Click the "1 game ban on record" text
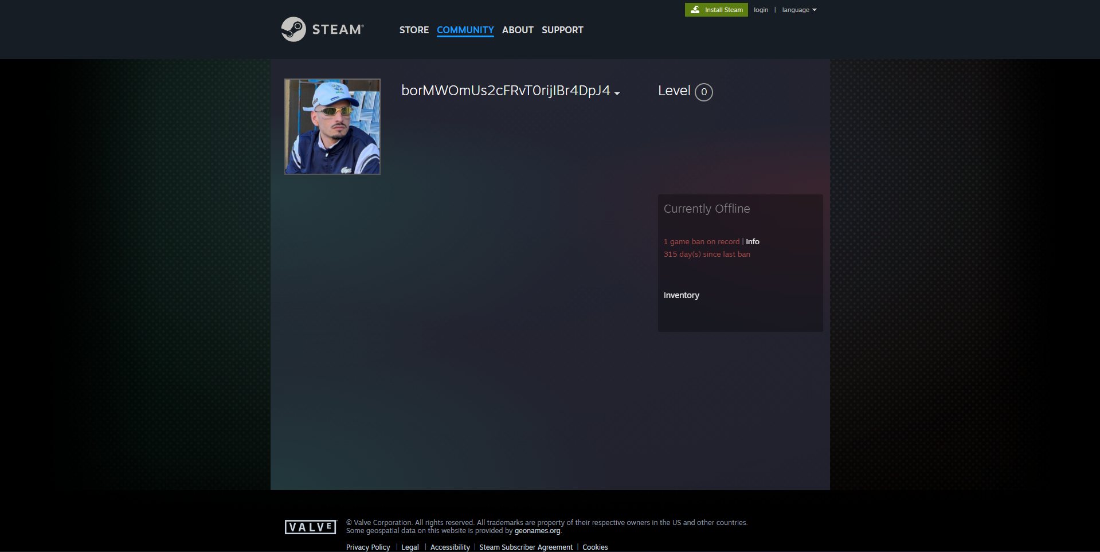The height and width of the screenshot is (552, 1100). coord(702,241)
